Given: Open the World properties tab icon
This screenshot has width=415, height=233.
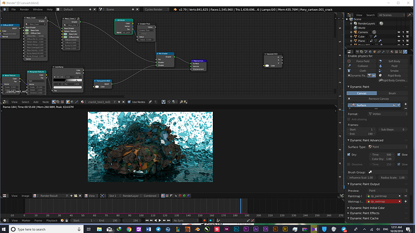Looking at the screenshot, I should (370, 52).
